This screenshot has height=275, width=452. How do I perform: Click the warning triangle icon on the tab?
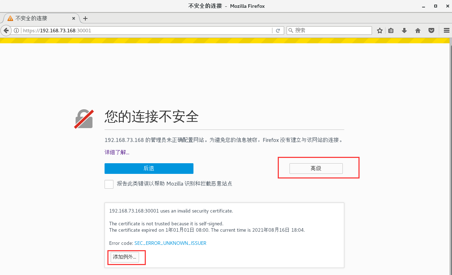[x=10, y=18]
